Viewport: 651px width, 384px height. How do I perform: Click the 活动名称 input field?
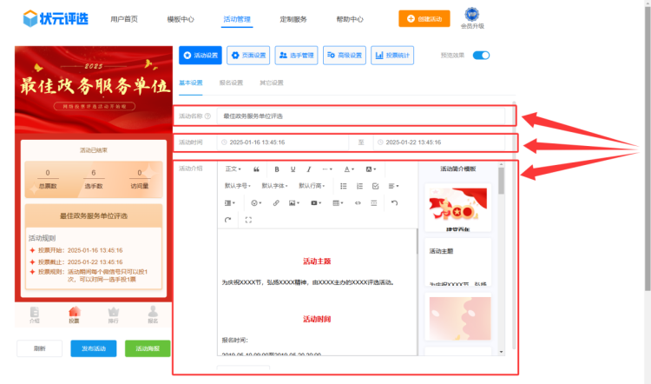[365, 116]
